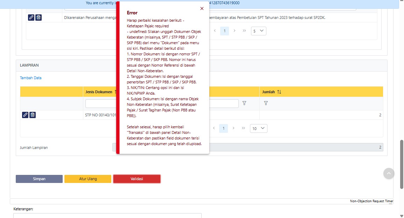Click the Jumlah Lampiran read-only field

(248, 147)
